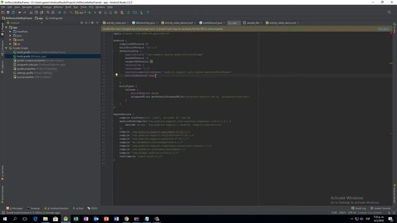
Task: Open the Gradle Console button
Action: click(x=380, y=208)
